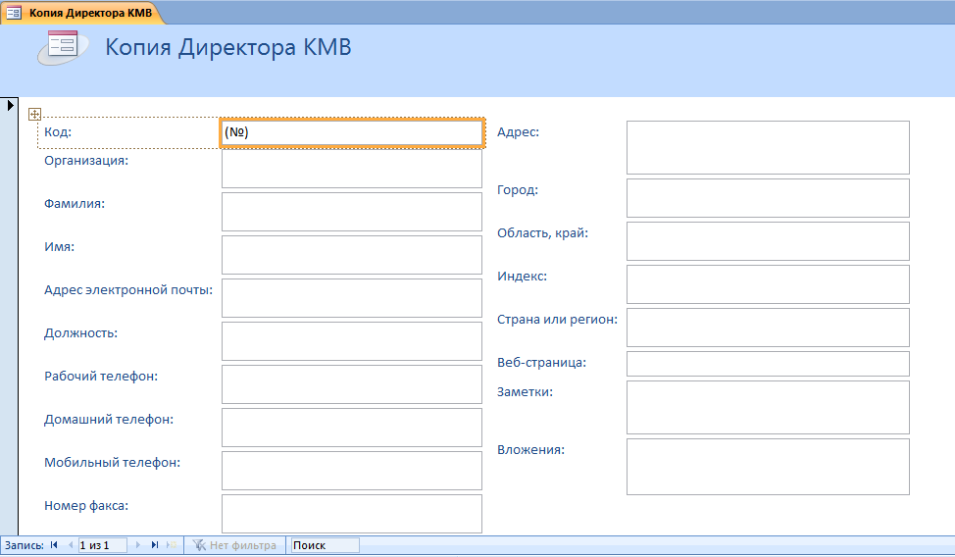The height and width of the screenshot is (557, 955).
Task: Select the Область, край: label
Action: click(x=542, y=233)
